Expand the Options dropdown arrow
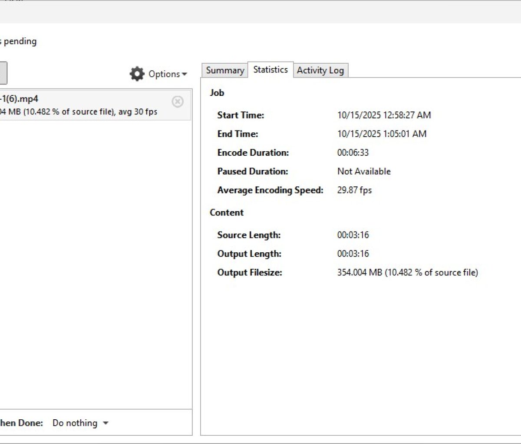Image resolution: width=521 pixels, height=444 pixels. pyautogui.click(x=185, y=75)
